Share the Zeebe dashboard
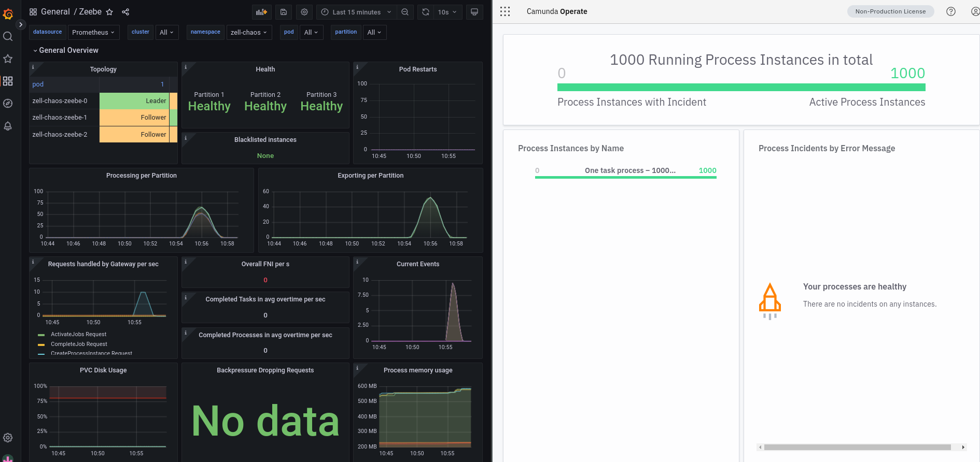Screen dimensions: 980x462 (x=125, y=12)
